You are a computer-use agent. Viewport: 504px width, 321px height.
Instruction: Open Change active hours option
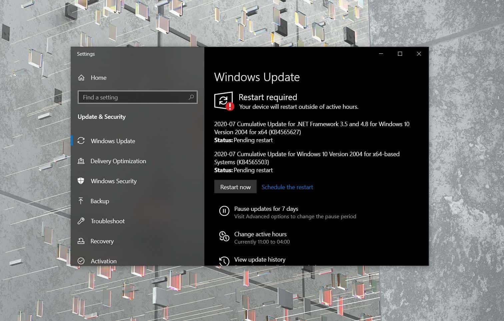coord(260,234)
